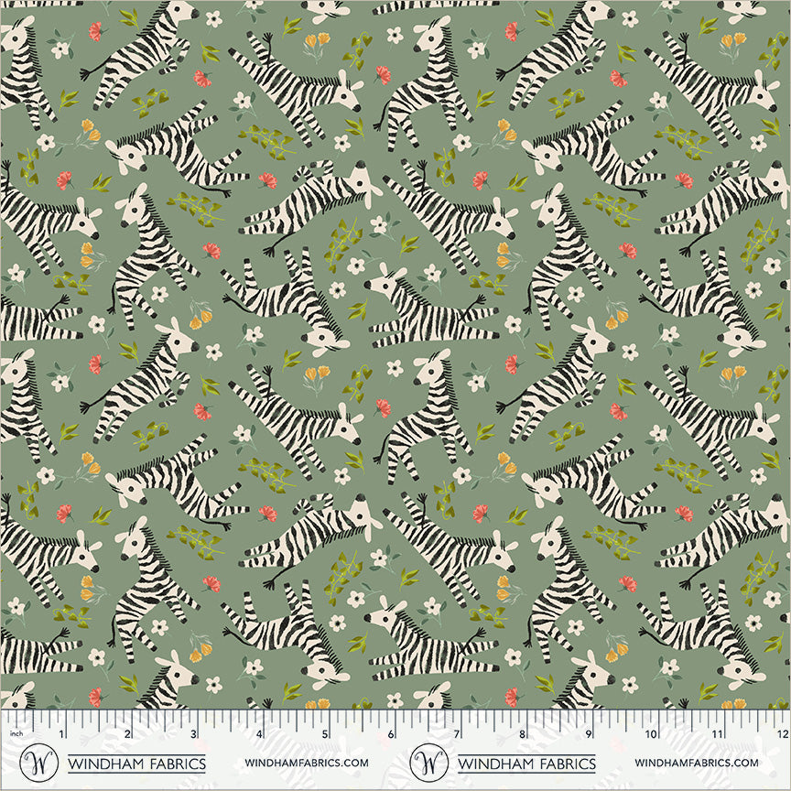This screenshot has height=791, width=791.
Task: Click the 5 inch ruler number
Action: [325, 734]
